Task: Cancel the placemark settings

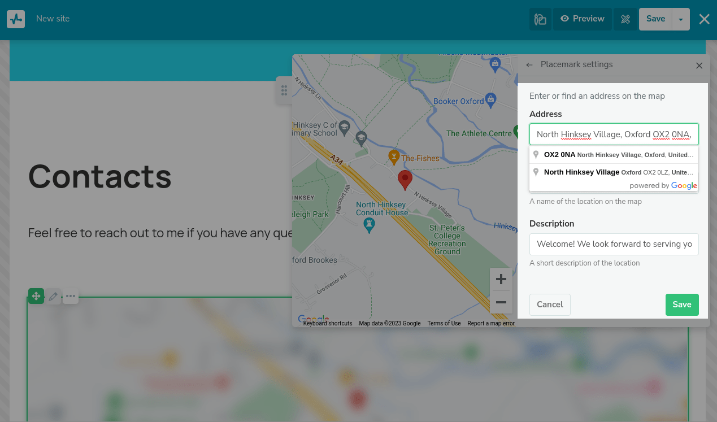Action: (550, 304)
